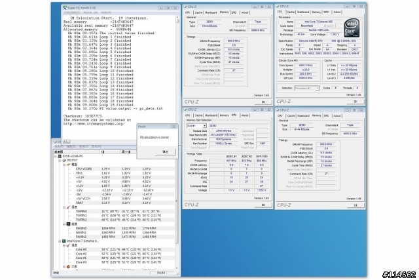
Task: Select the Core #0 temperature row
Action: tap(115, 249)
